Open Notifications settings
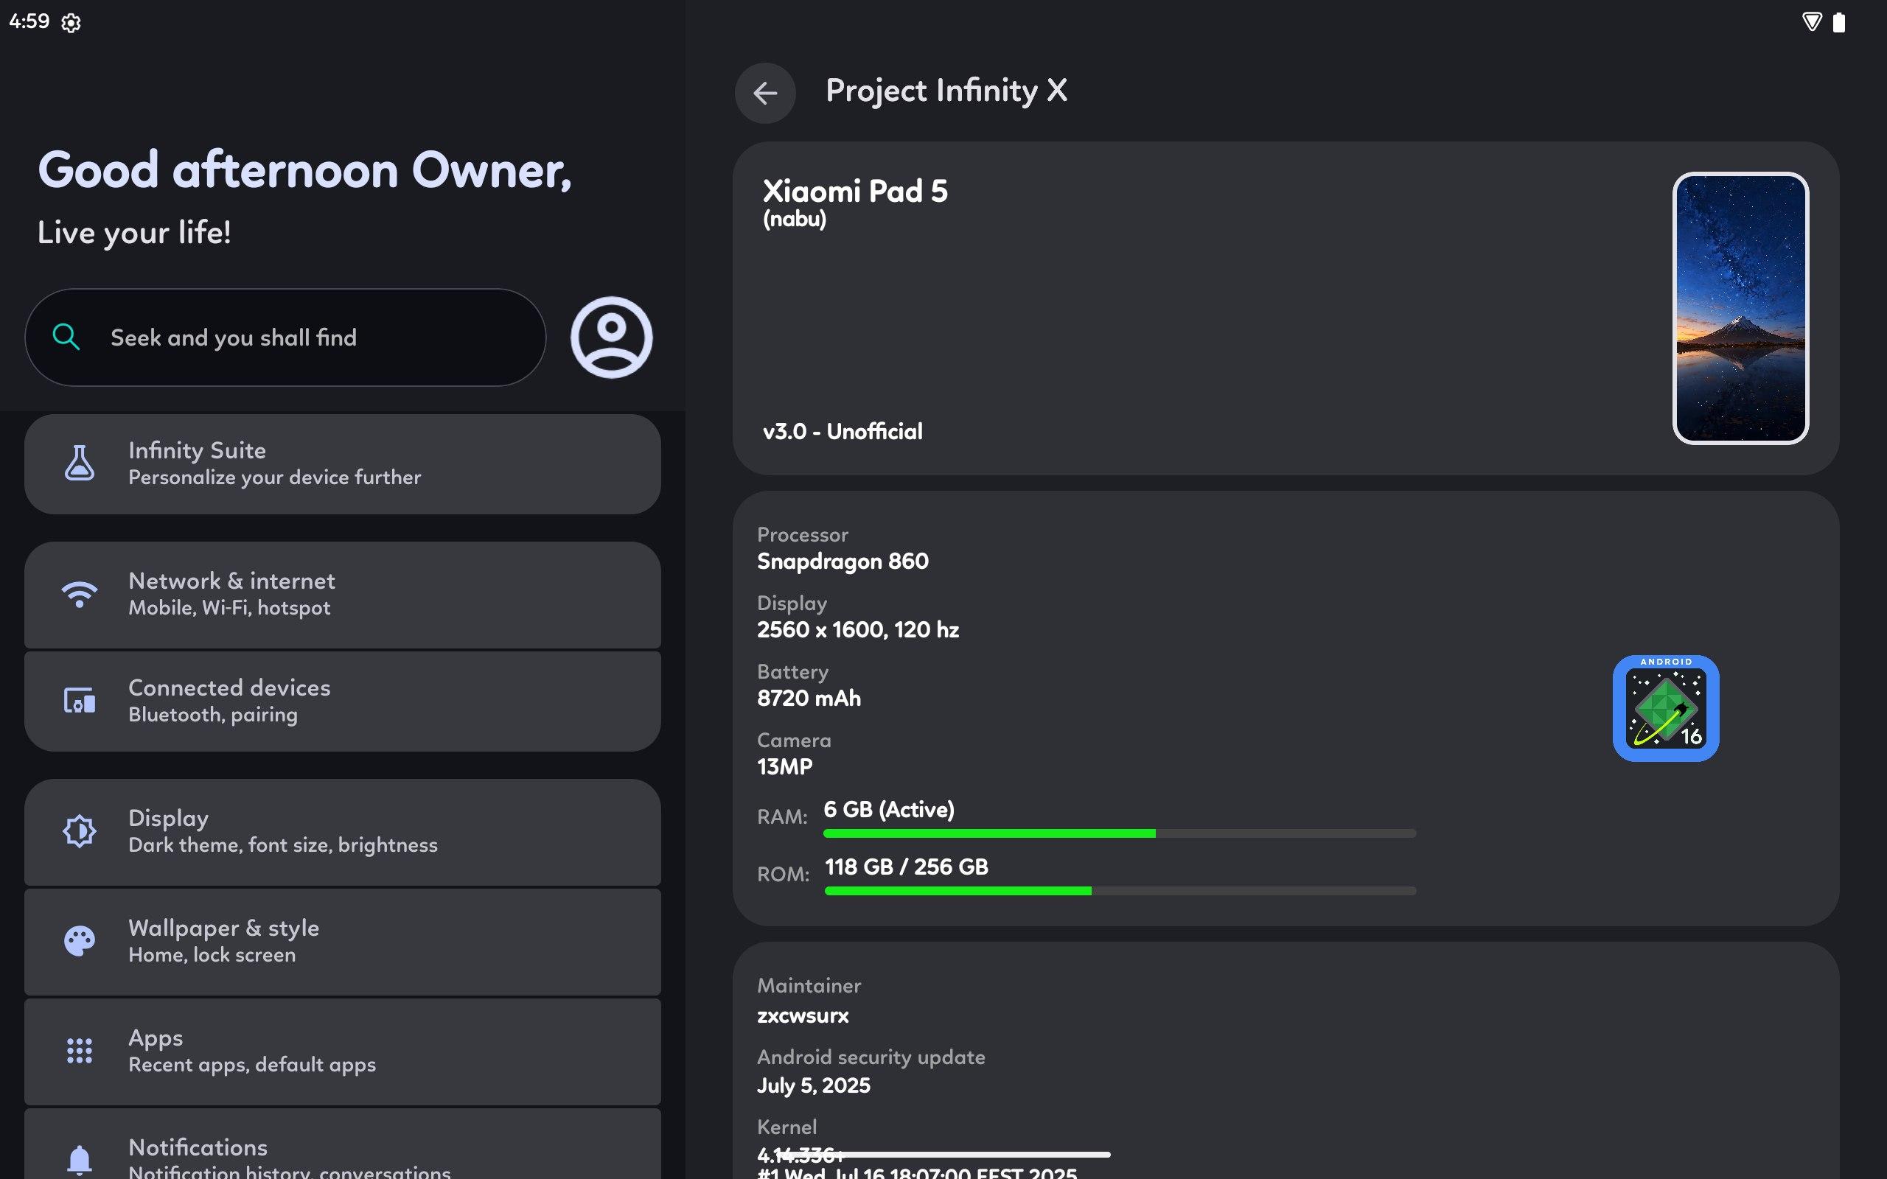The height and width of the screenshot is (1179, 1887). pyautogui.click(x=342, y=1144)
